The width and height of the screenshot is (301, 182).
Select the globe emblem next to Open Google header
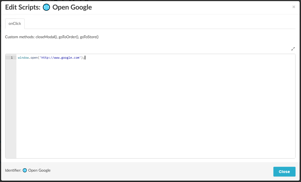point(46,7)
